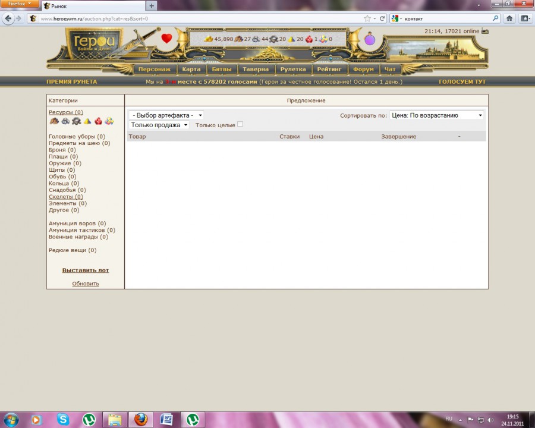Click the Обновить link
This screenshot has width=535, height=428.
(85, 284)
